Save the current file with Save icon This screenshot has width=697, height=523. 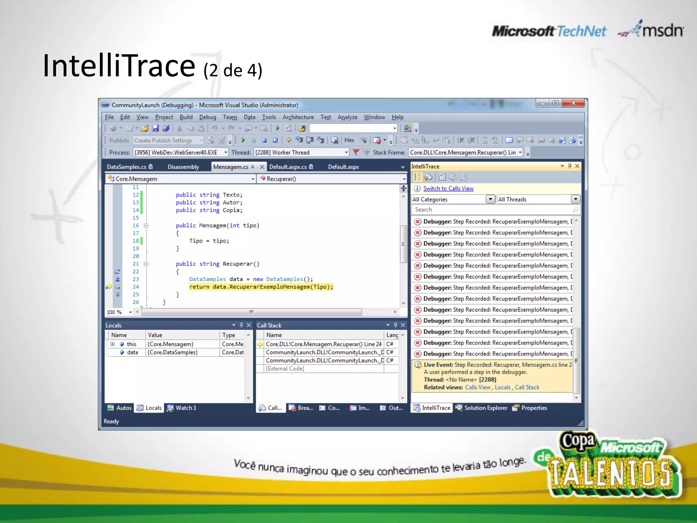coord(156,128)
